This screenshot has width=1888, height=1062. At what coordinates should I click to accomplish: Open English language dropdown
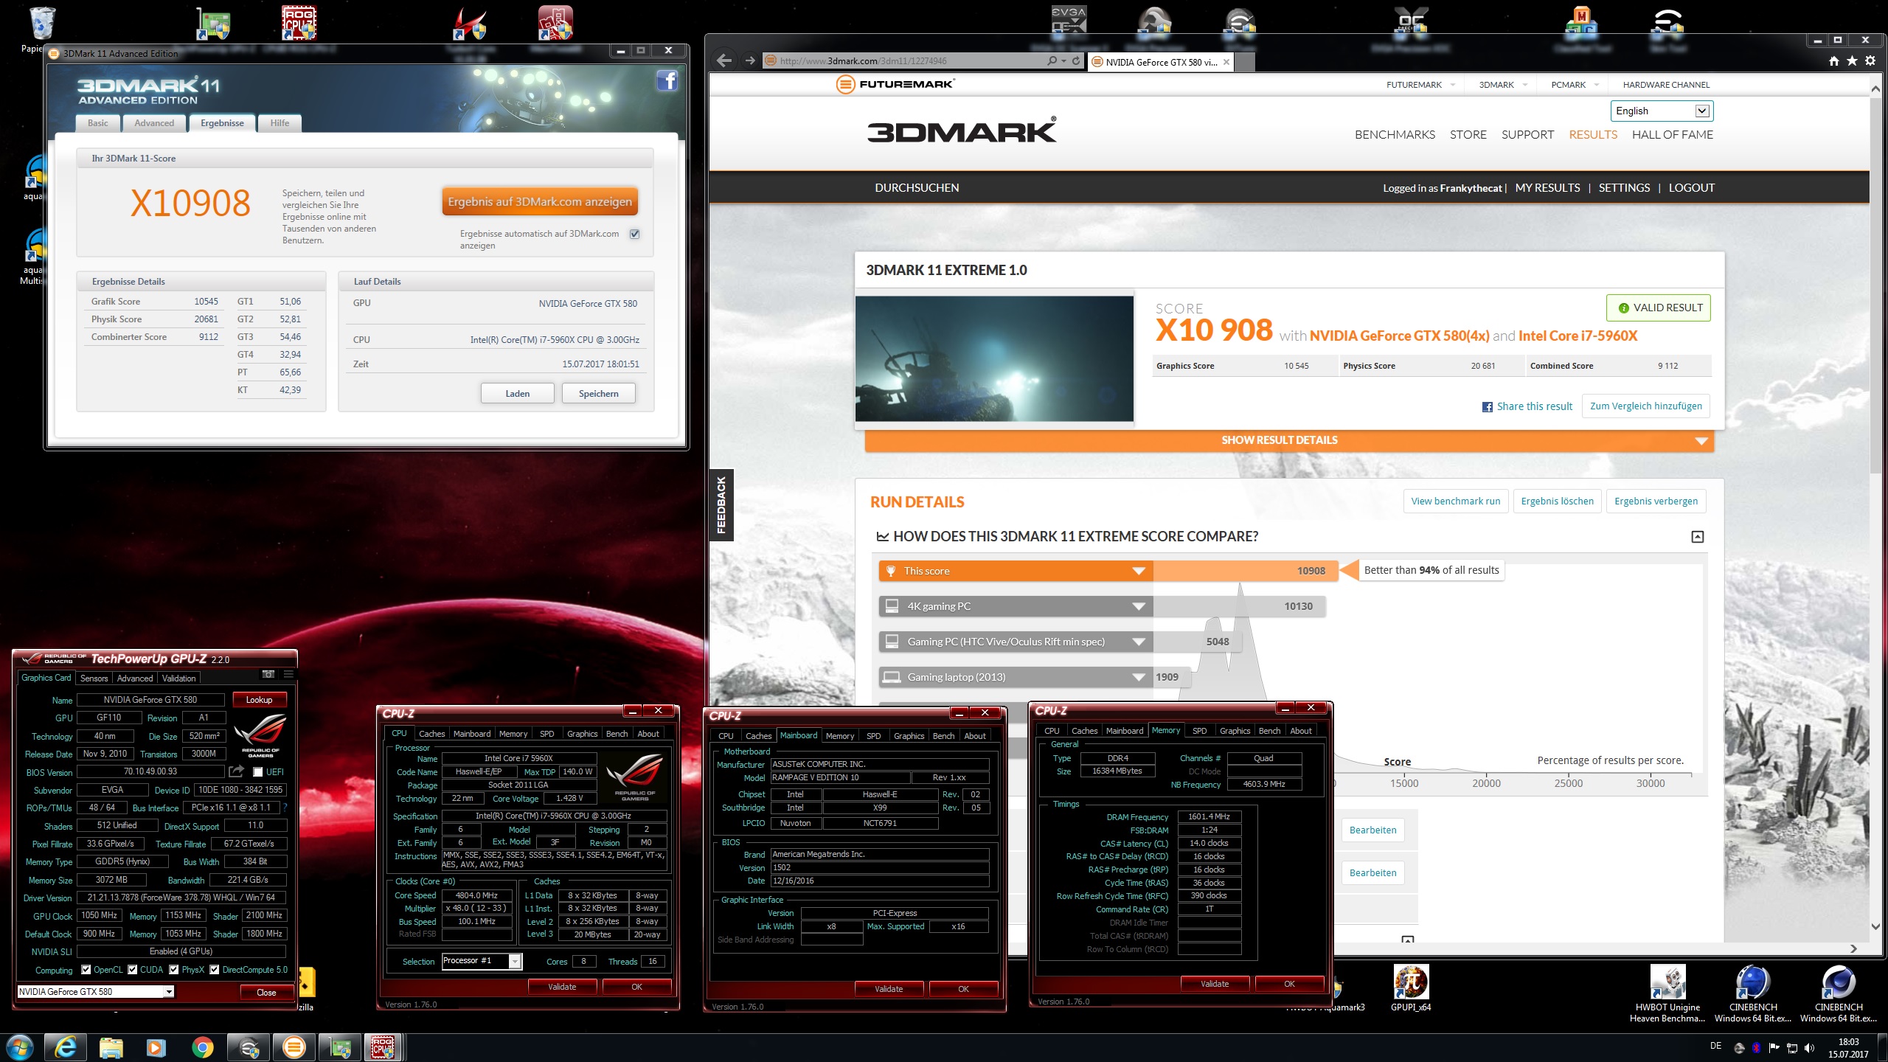[1662, 111]
